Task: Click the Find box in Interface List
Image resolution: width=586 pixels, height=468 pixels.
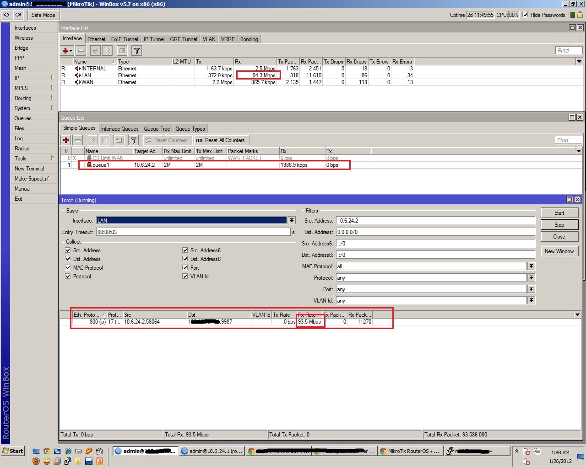Action: pyautogui.click(x=569, y=51)
